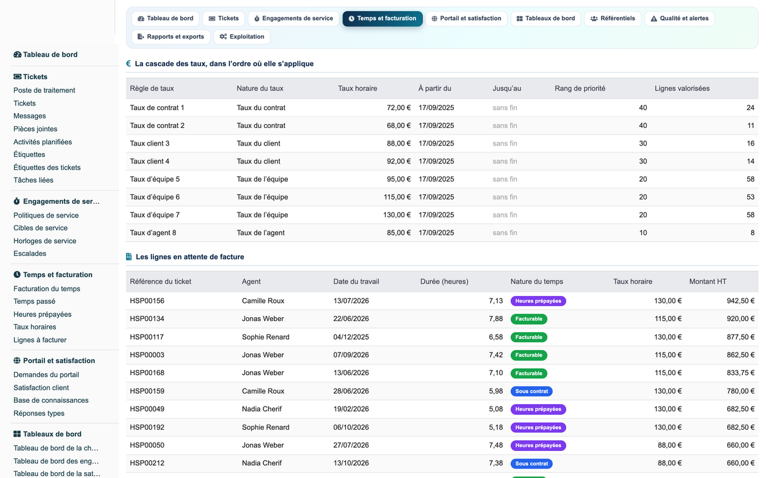Go to the Référentiels tab
Screen dimensions: 773x478
613,19
